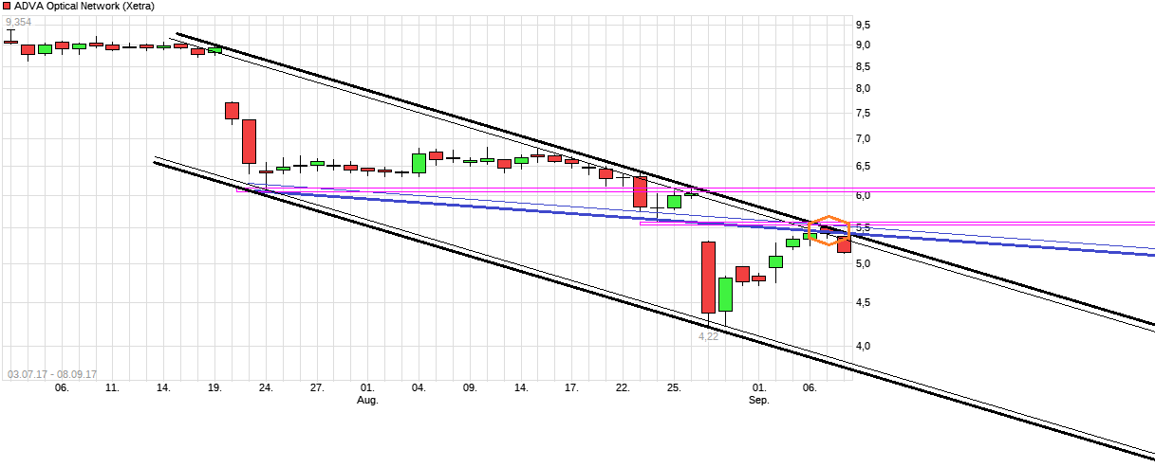Select the 11. date axis label
The width and height of the screenshot is (1155, 467).
click(112, 387)
